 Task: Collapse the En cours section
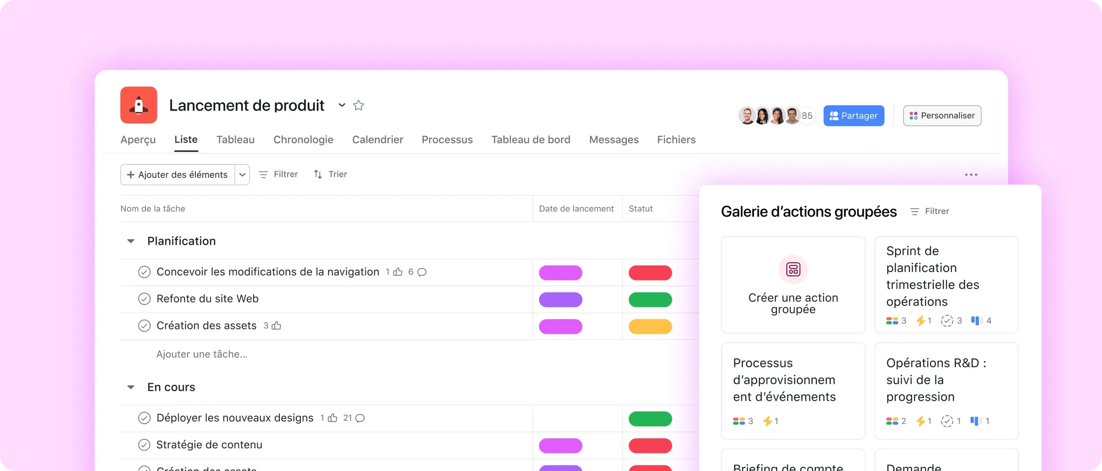point(131,388)
